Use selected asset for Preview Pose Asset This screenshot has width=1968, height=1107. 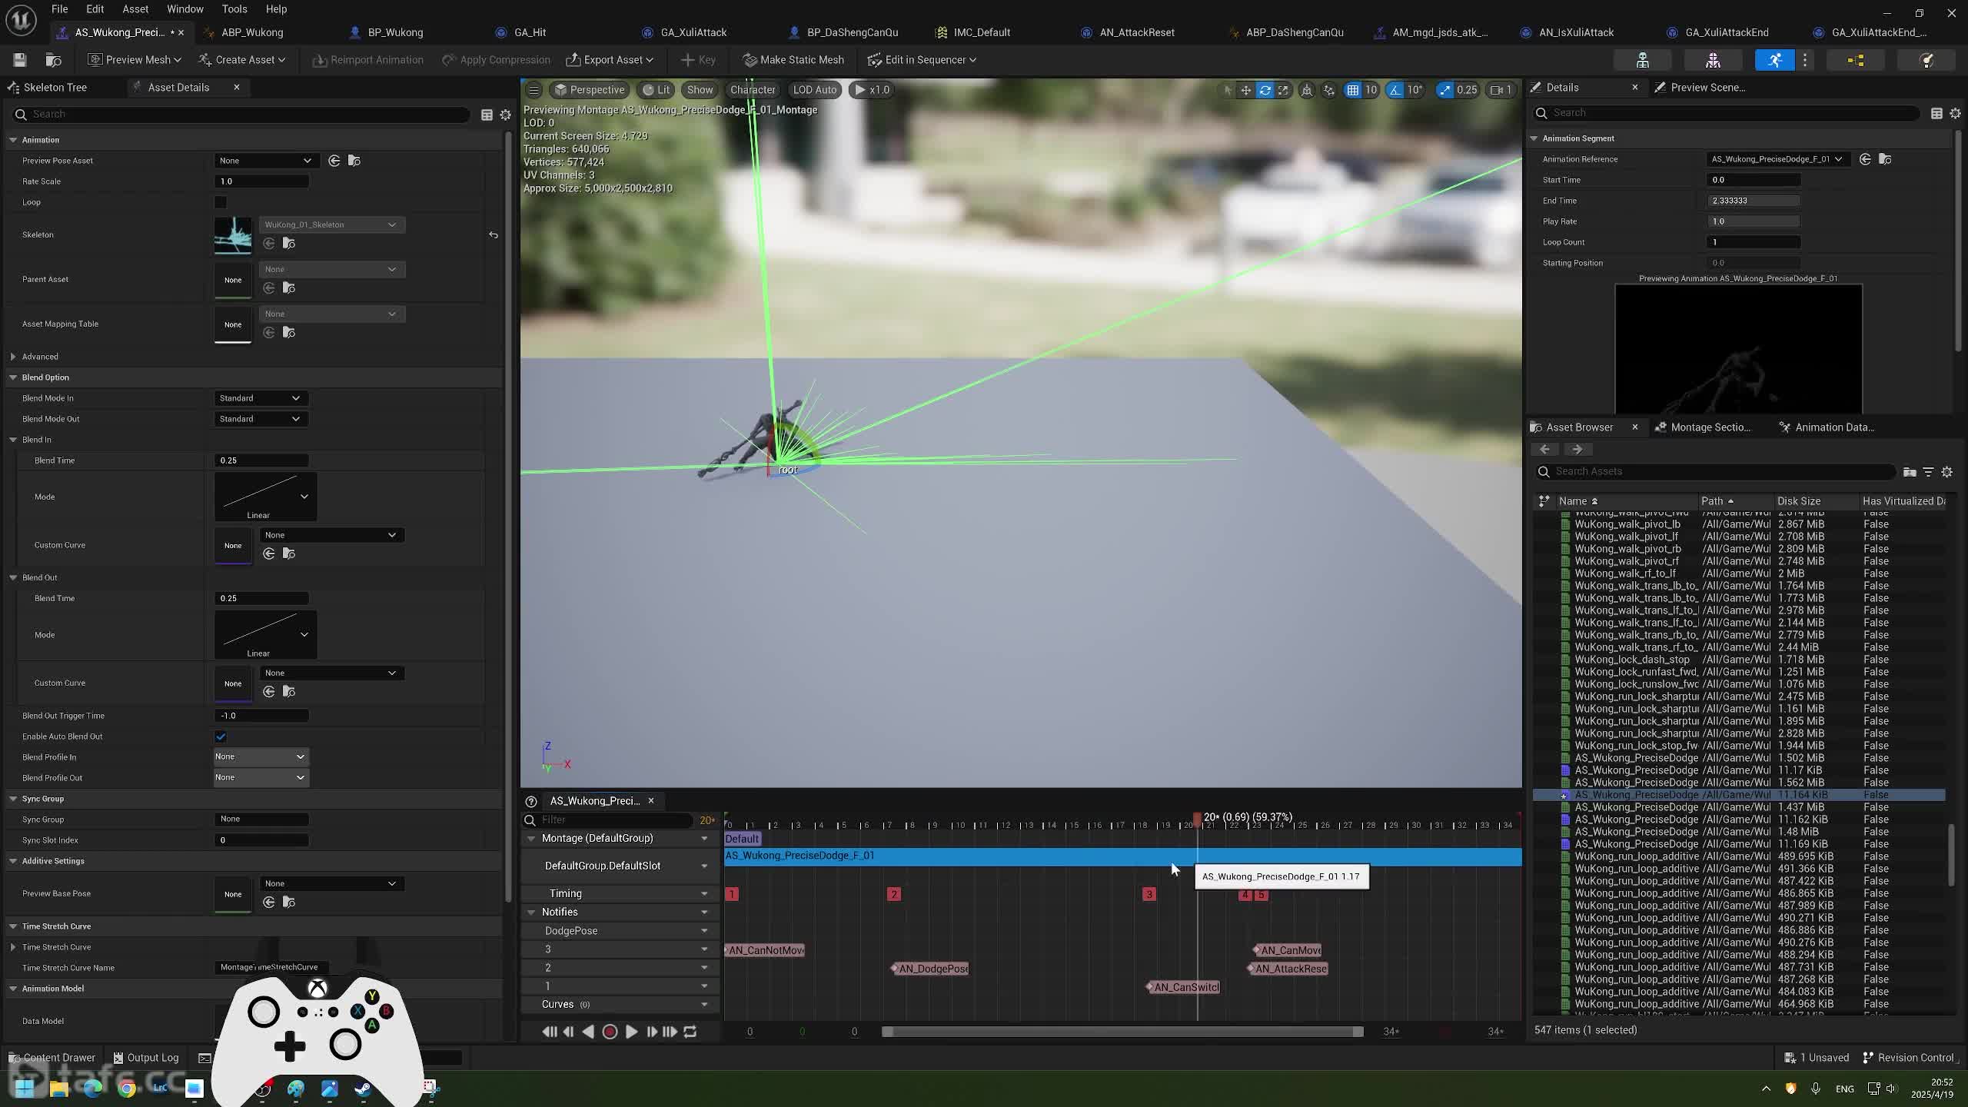334,161
